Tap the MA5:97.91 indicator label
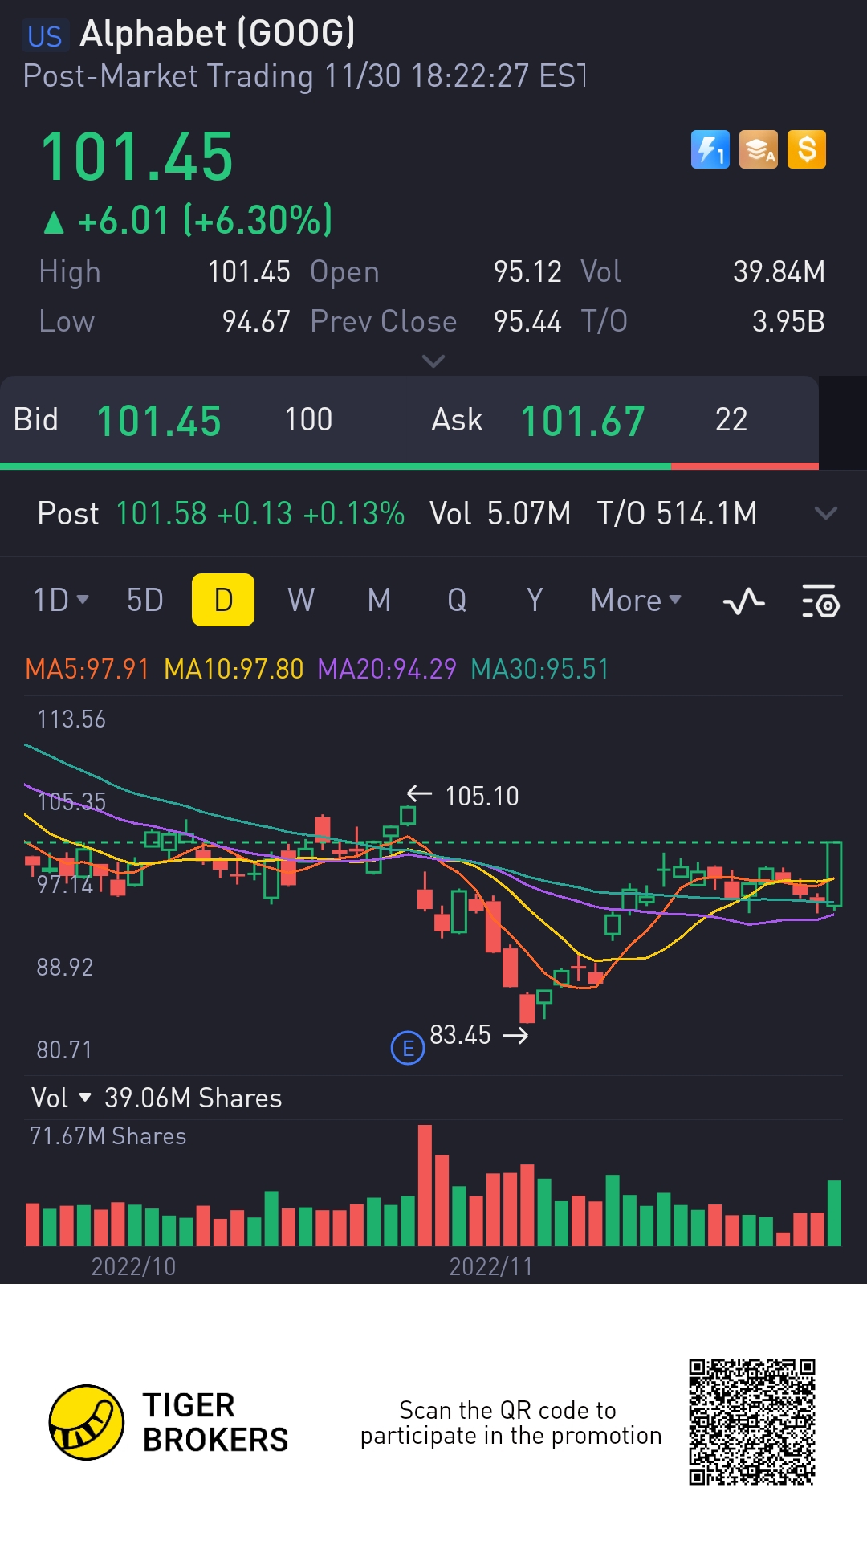 click(x=88, y=669)
